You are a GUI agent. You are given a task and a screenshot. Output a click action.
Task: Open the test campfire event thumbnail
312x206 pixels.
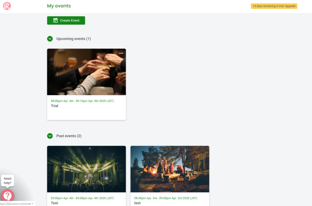[170, 169]
